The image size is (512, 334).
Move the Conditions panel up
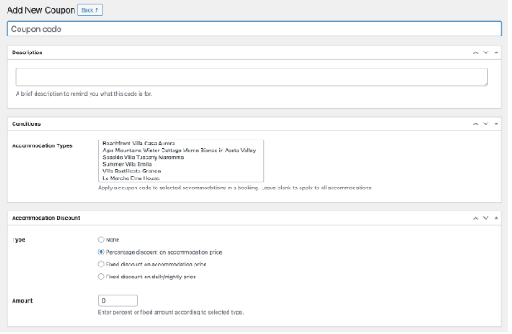[x=476, y=124]
